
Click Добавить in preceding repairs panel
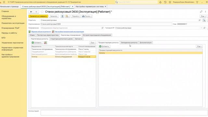coord(104,46)
